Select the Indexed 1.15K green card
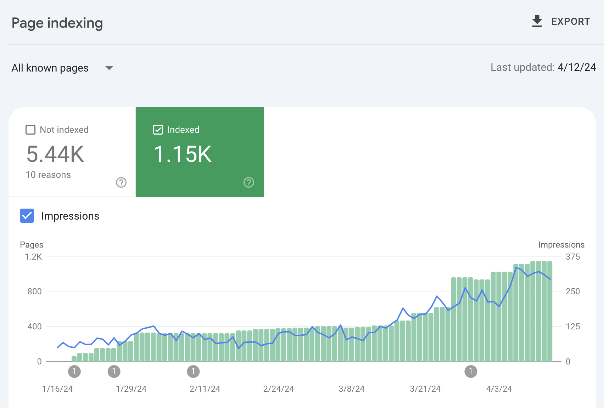Screen dimensions: 604x408 point(200,152)
